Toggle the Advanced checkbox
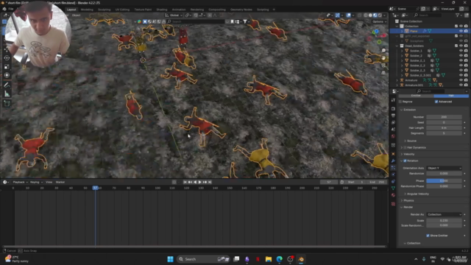 [x=436, y=102]
